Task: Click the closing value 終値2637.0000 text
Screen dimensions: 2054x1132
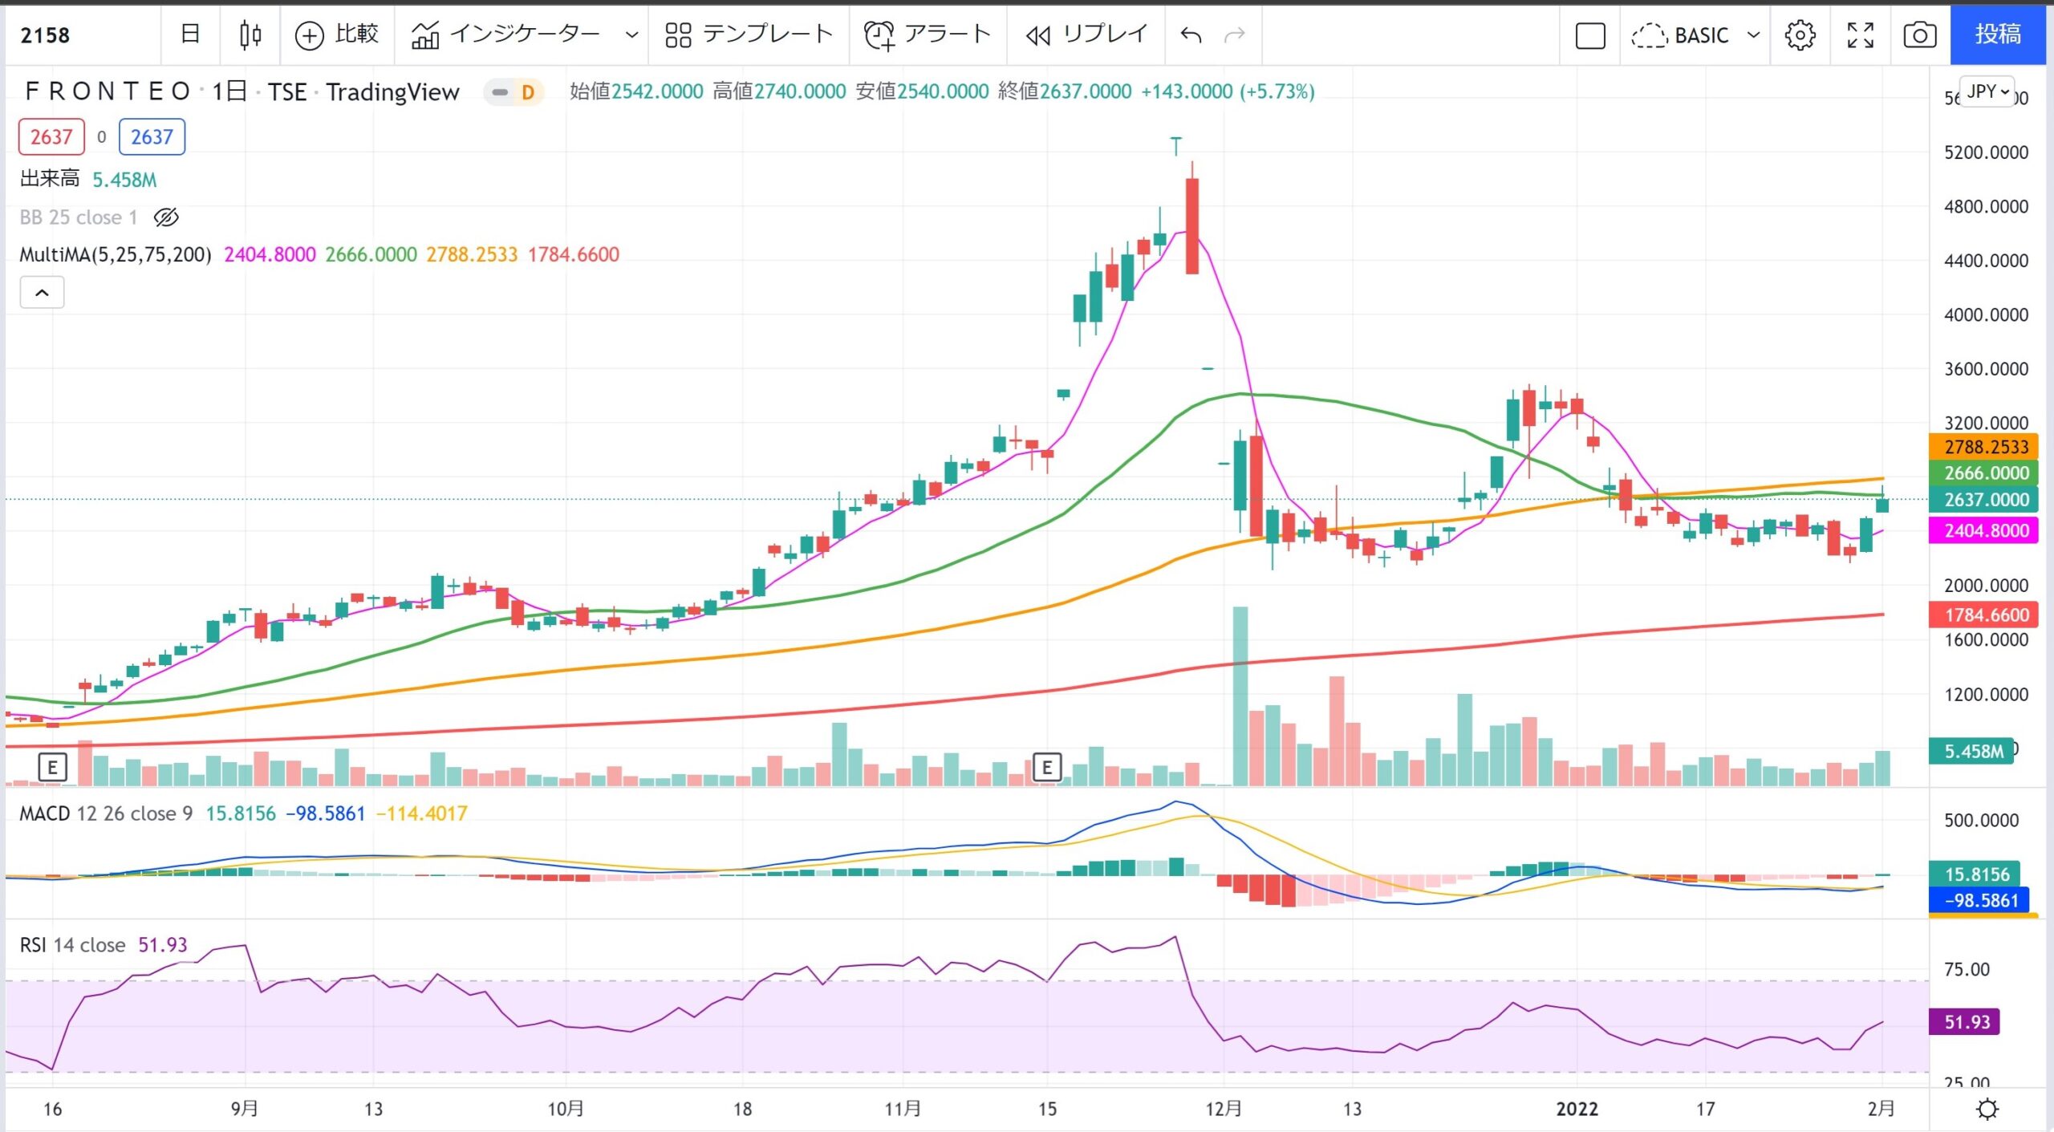Action: pos(1065,91)
